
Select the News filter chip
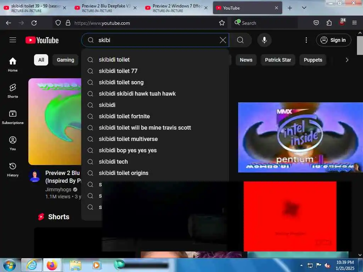coord(246,60)
